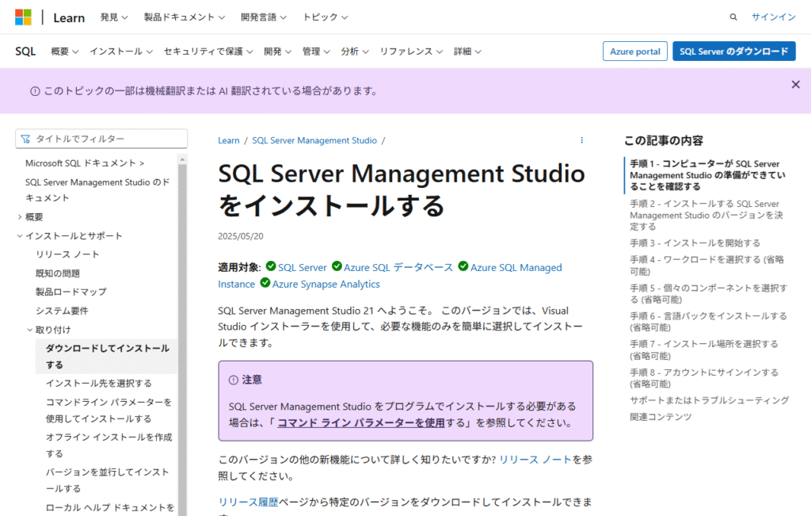Expand the 概要 tree node
Viewport: 811px width, 516px height.
(x=30, y=217)
